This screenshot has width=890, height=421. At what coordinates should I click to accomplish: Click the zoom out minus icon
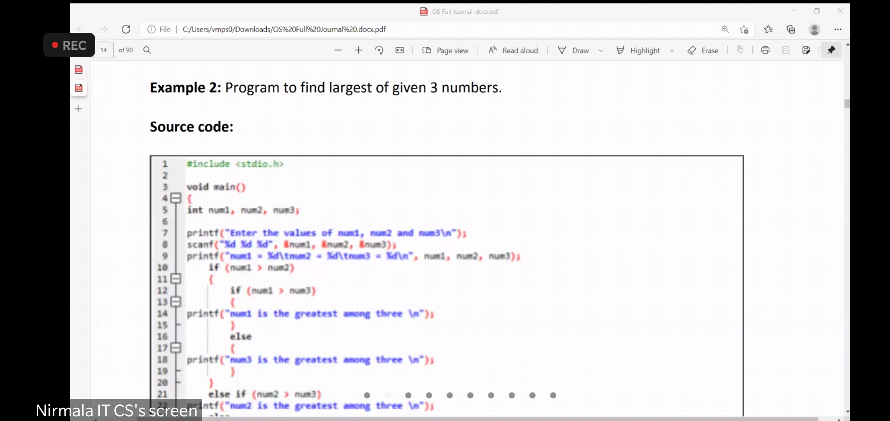click(x=338, y=50)
